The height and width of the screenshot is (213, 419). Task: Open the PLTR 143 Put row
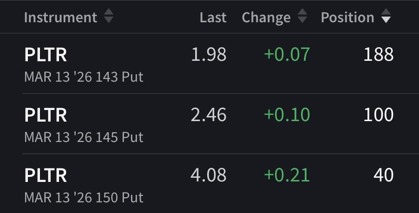pyautogui.click(x=46, y=55)
